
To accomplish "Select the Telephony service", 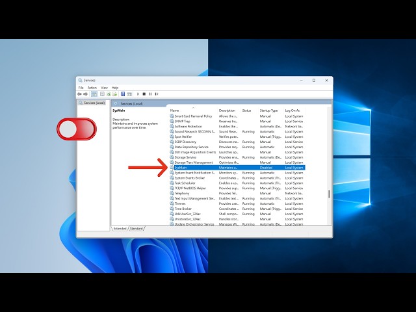I will point(182,193).
